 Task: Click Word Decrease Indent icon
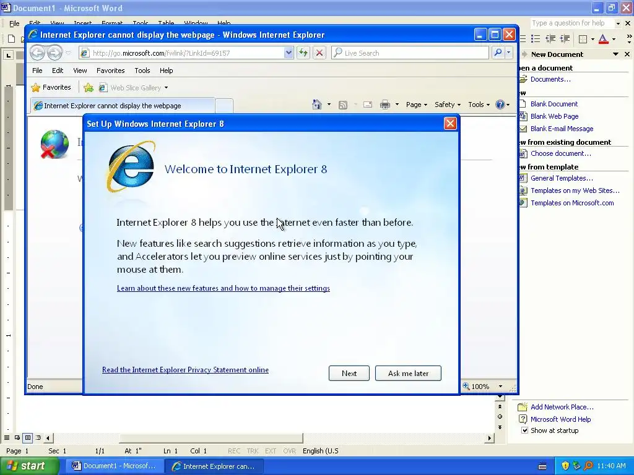[x=550, y=39]
